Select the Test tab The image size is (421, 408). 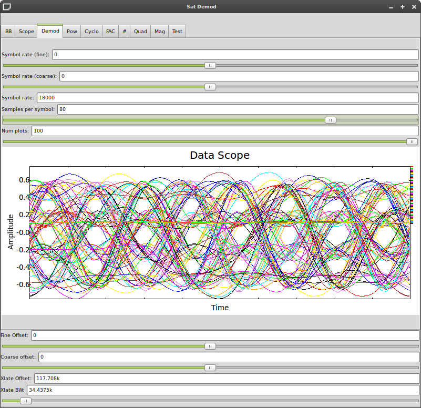177,32
